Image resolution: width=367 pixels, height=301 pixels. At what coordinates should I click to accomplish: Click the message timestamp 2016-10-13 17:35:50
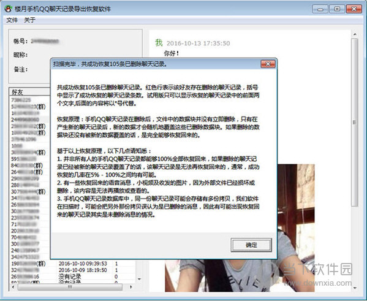click(x=198, y=44)
